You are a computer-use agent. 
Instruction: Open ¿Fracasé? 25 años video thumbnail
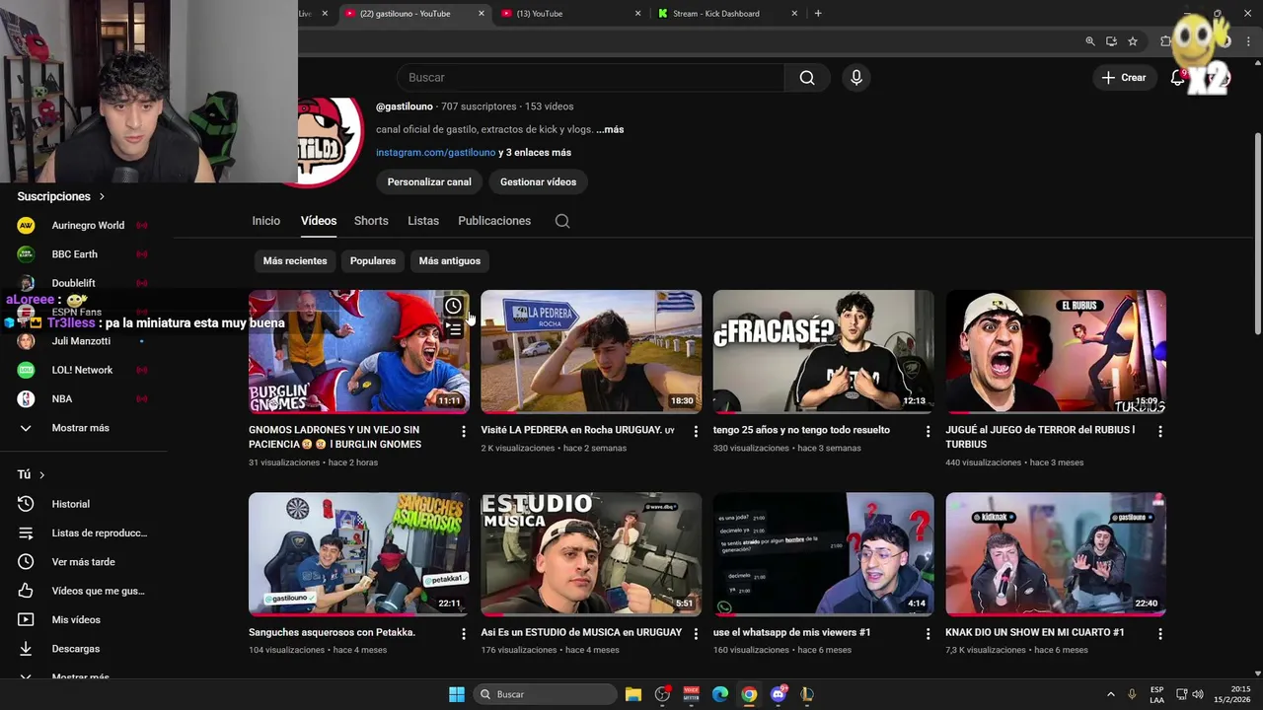pos(823,352)
